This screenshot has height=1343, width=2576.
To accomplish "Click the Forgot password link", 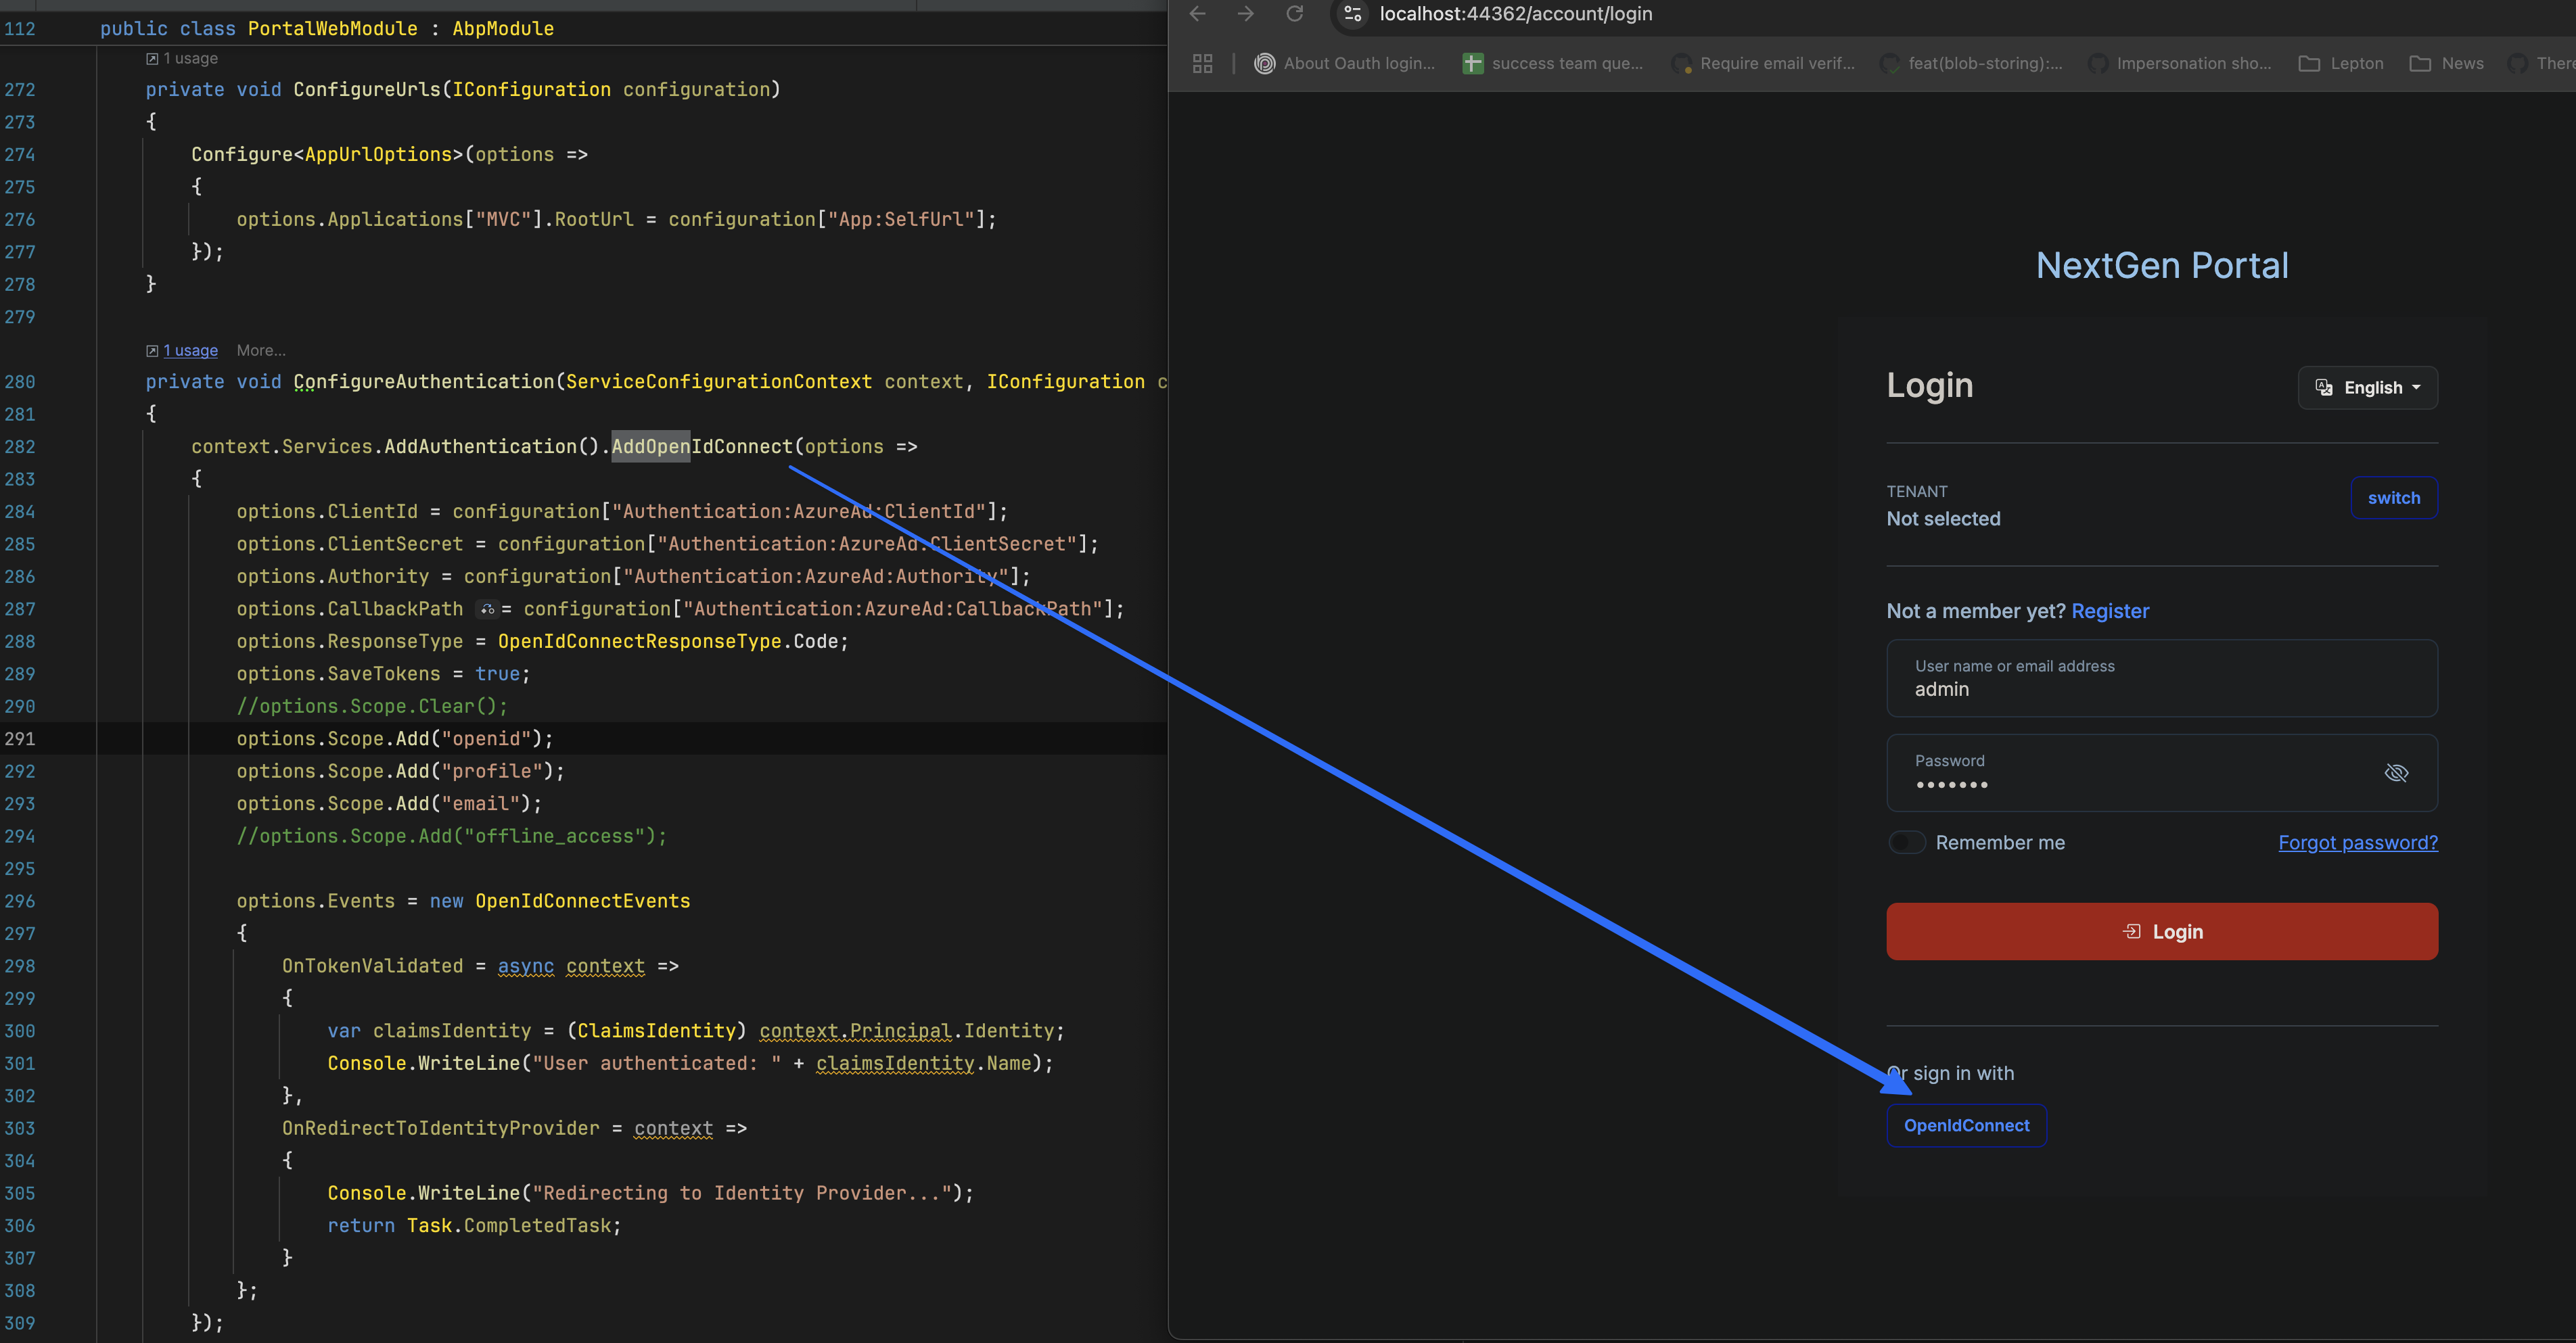I will point(2357,843).
